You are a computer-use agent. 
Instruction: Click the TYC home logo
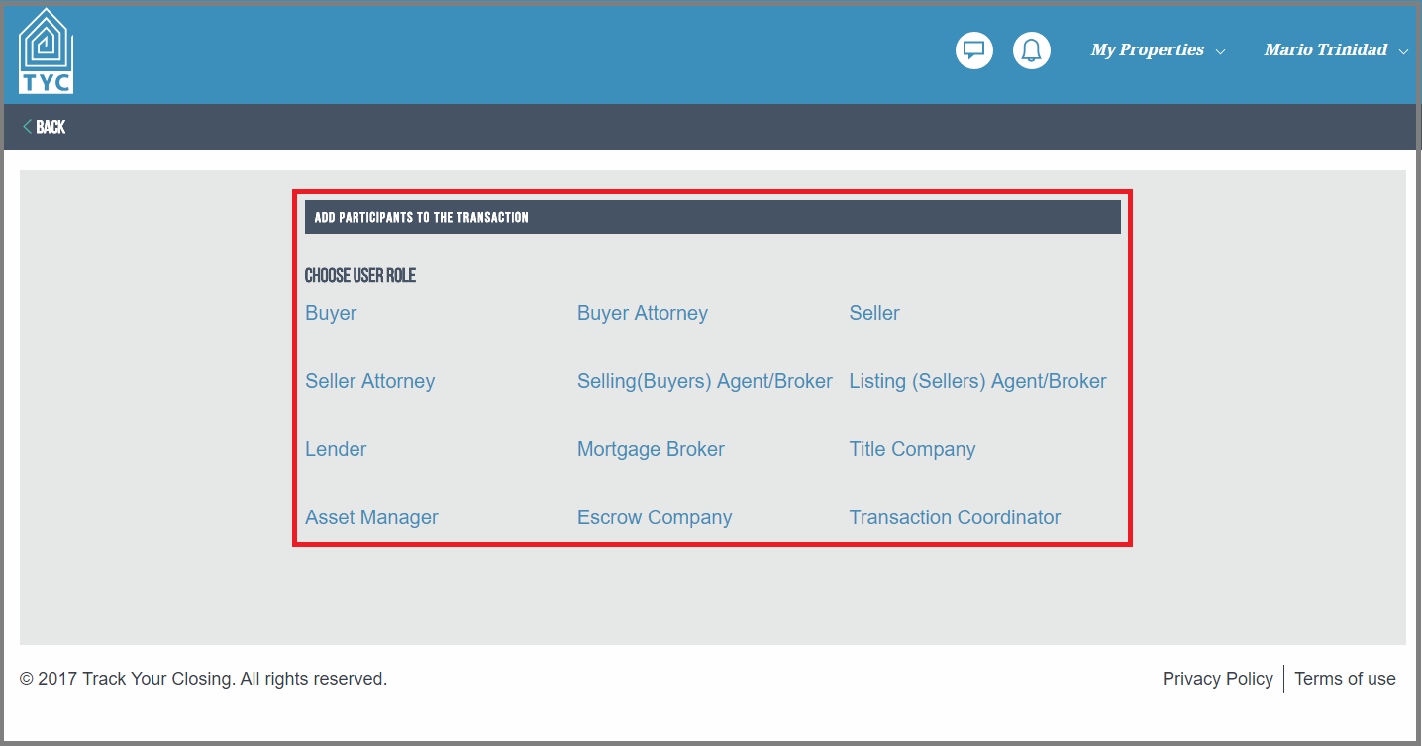pos(44,49)
